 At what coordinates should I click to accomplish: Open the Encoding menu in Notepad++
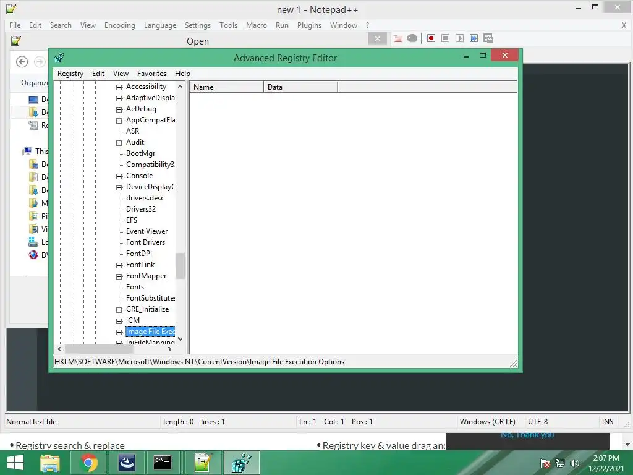click(x=119, y=25)
